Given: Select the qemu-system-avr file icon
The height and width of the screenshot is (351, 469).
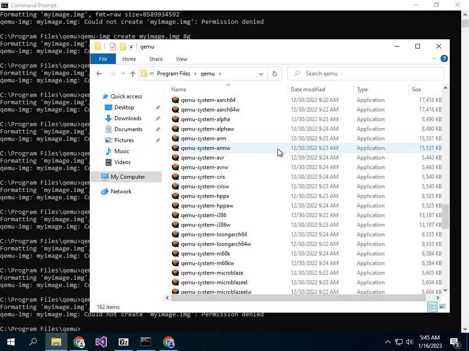Looking at the screenshot, I should click(175, 157).
